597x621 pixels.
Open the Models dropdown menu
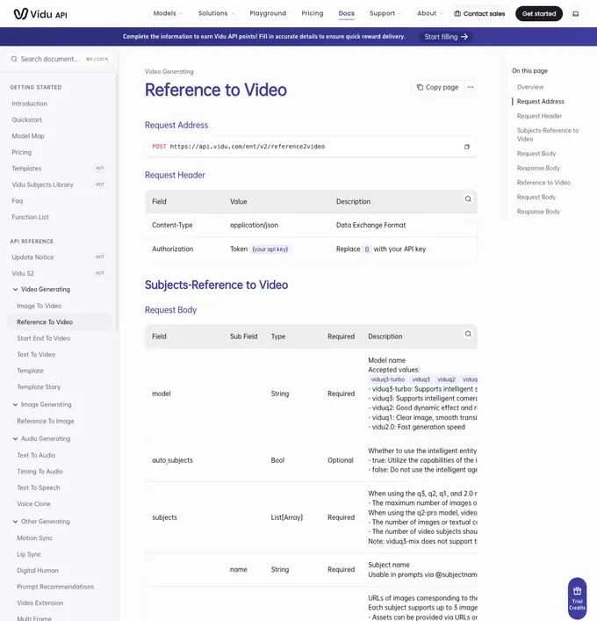[168, 13]
